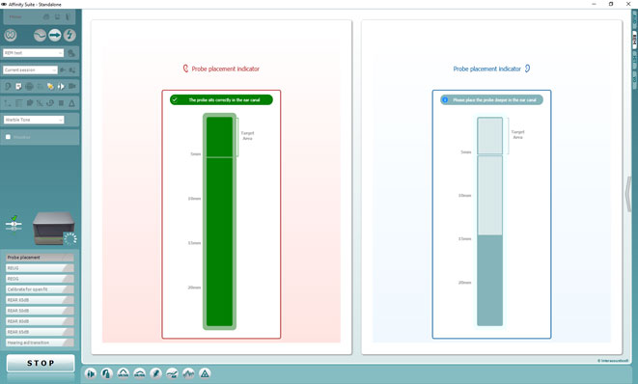Click the speaker icon in bottom toolbar
638x384 pixels.
point(91,373)
